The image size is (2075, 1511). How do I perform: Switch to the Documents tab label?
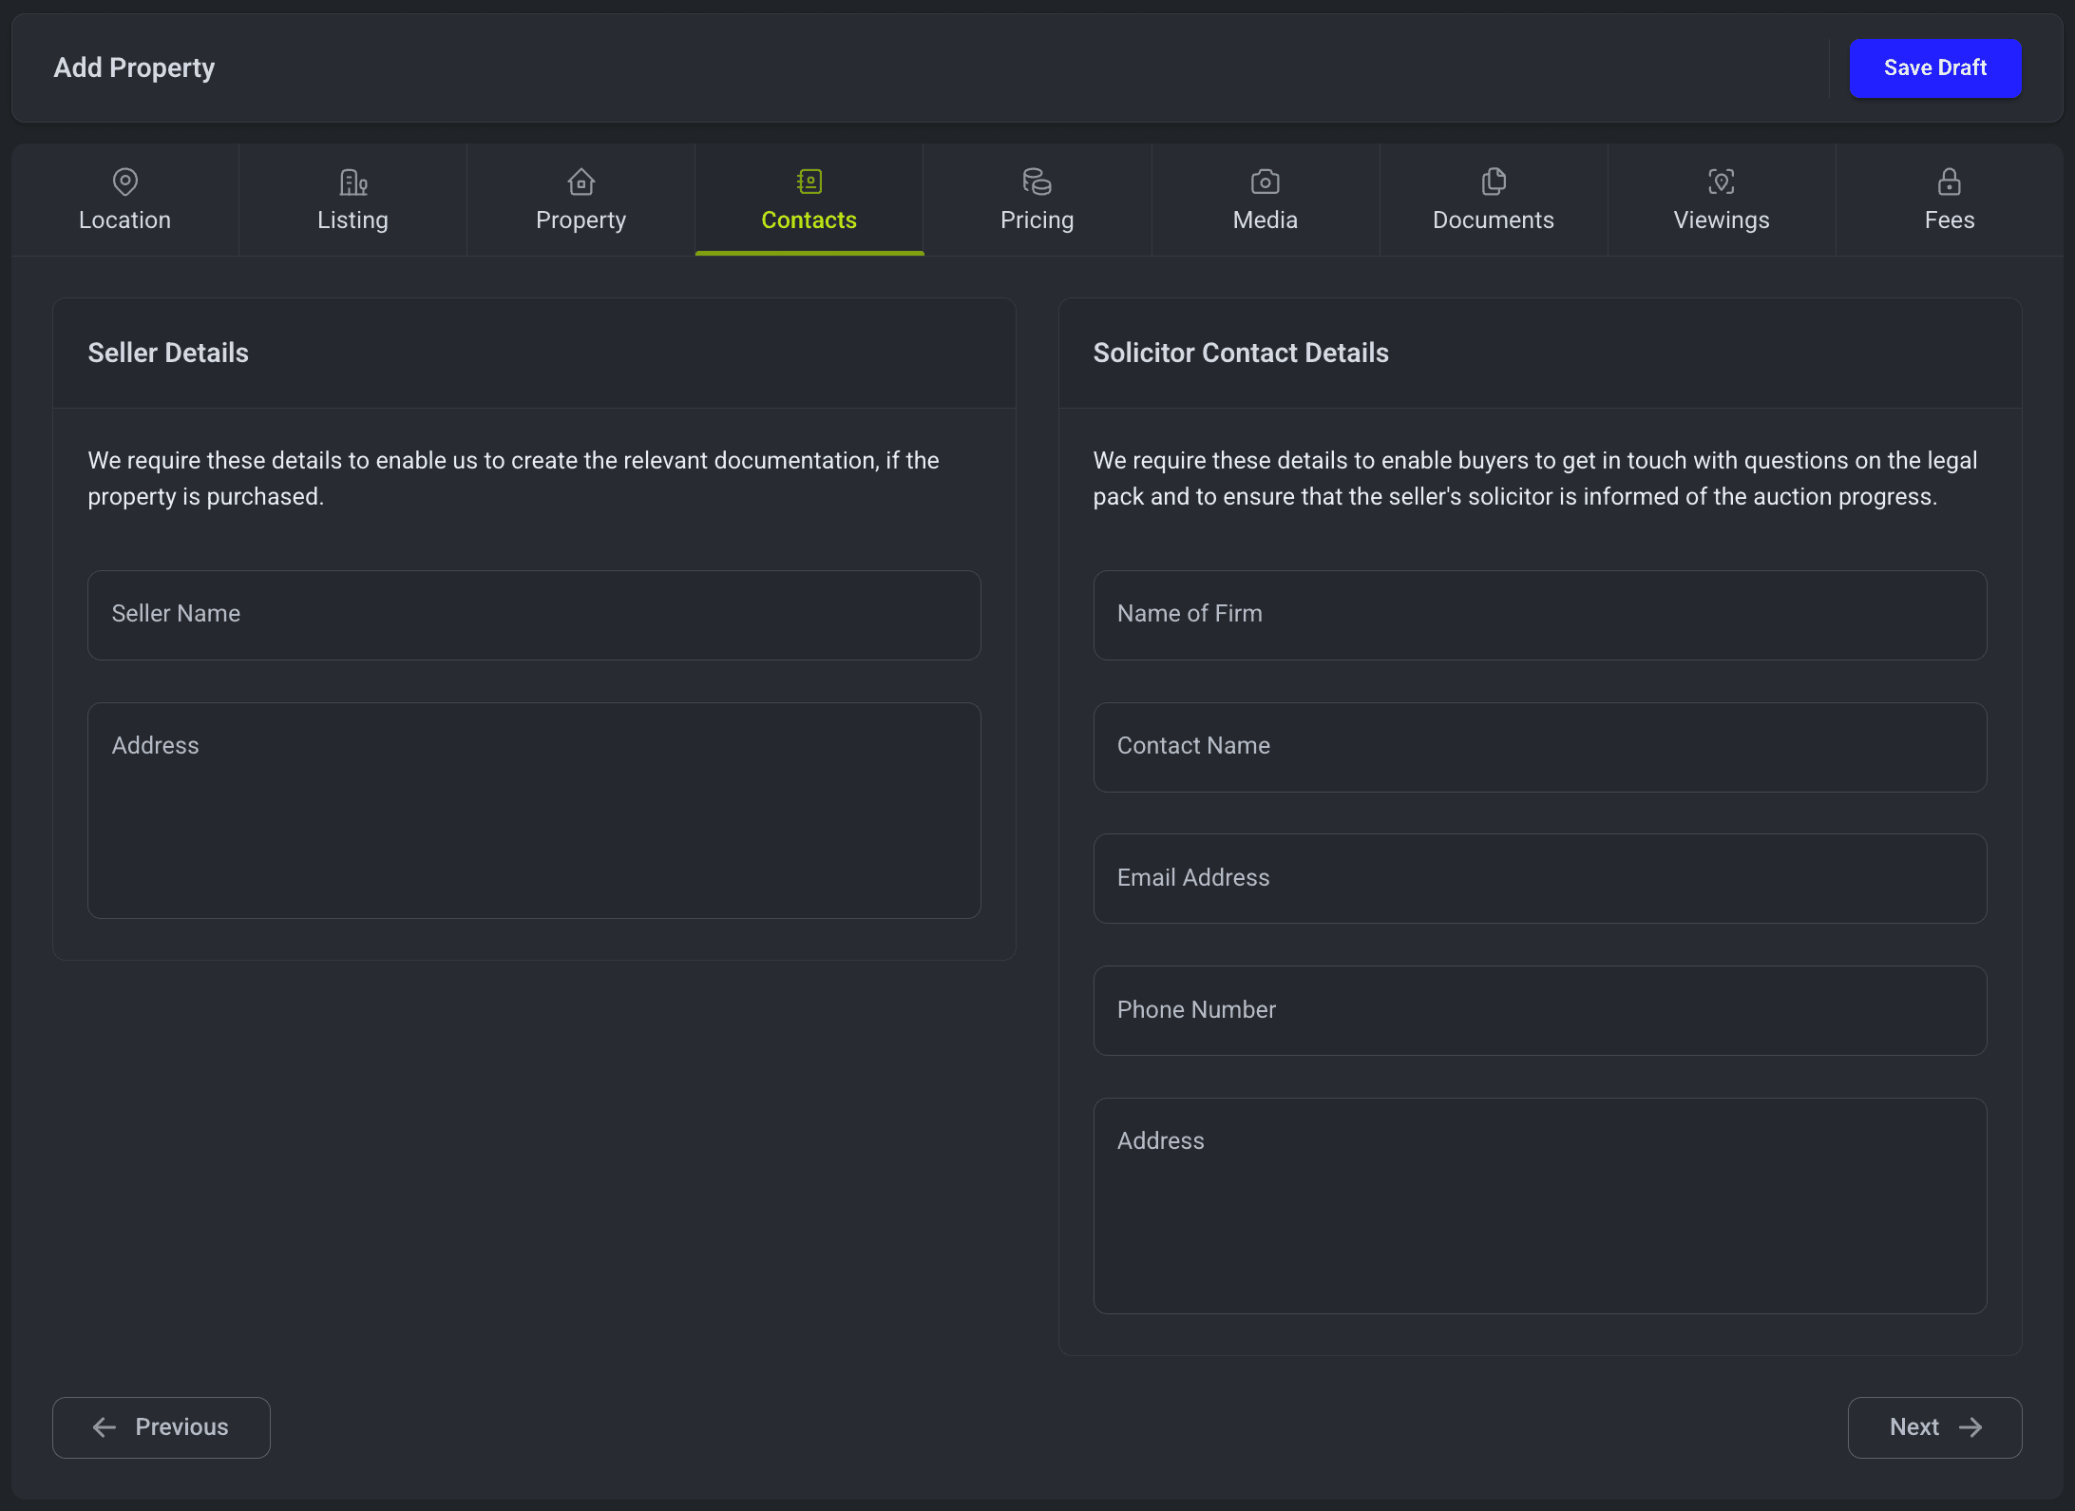point(1493,220)
